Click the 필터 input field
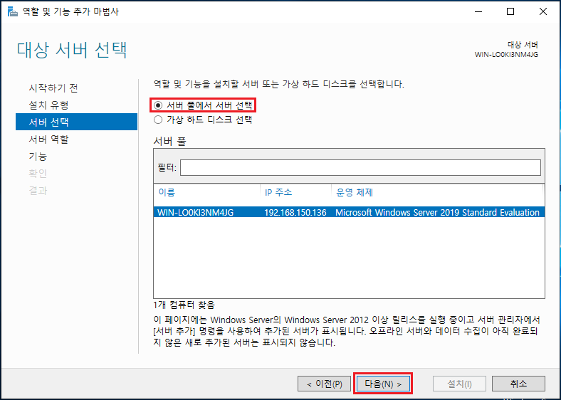This screenshot has height=400, width=561. tap(360, 167)
